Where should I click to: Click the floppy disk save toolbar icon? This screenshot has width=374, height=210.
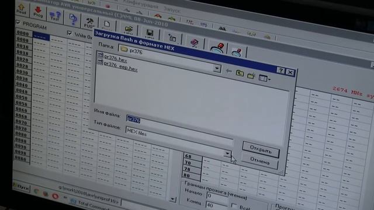pyautogui.click(x=150, y=34)
